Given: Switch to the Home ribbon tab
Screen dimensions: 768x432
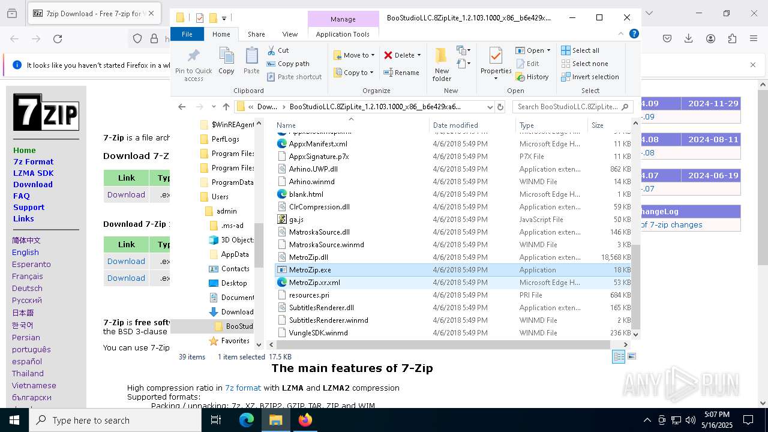Looking at the screenshot, I should 221,34.
